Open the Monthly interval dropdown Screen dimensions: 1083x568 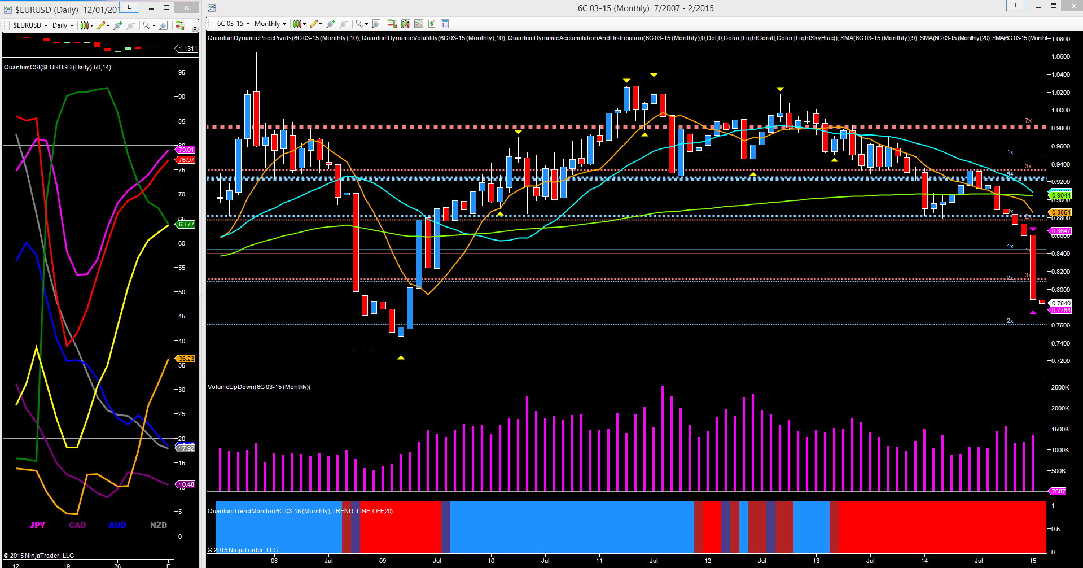point(270,24)
